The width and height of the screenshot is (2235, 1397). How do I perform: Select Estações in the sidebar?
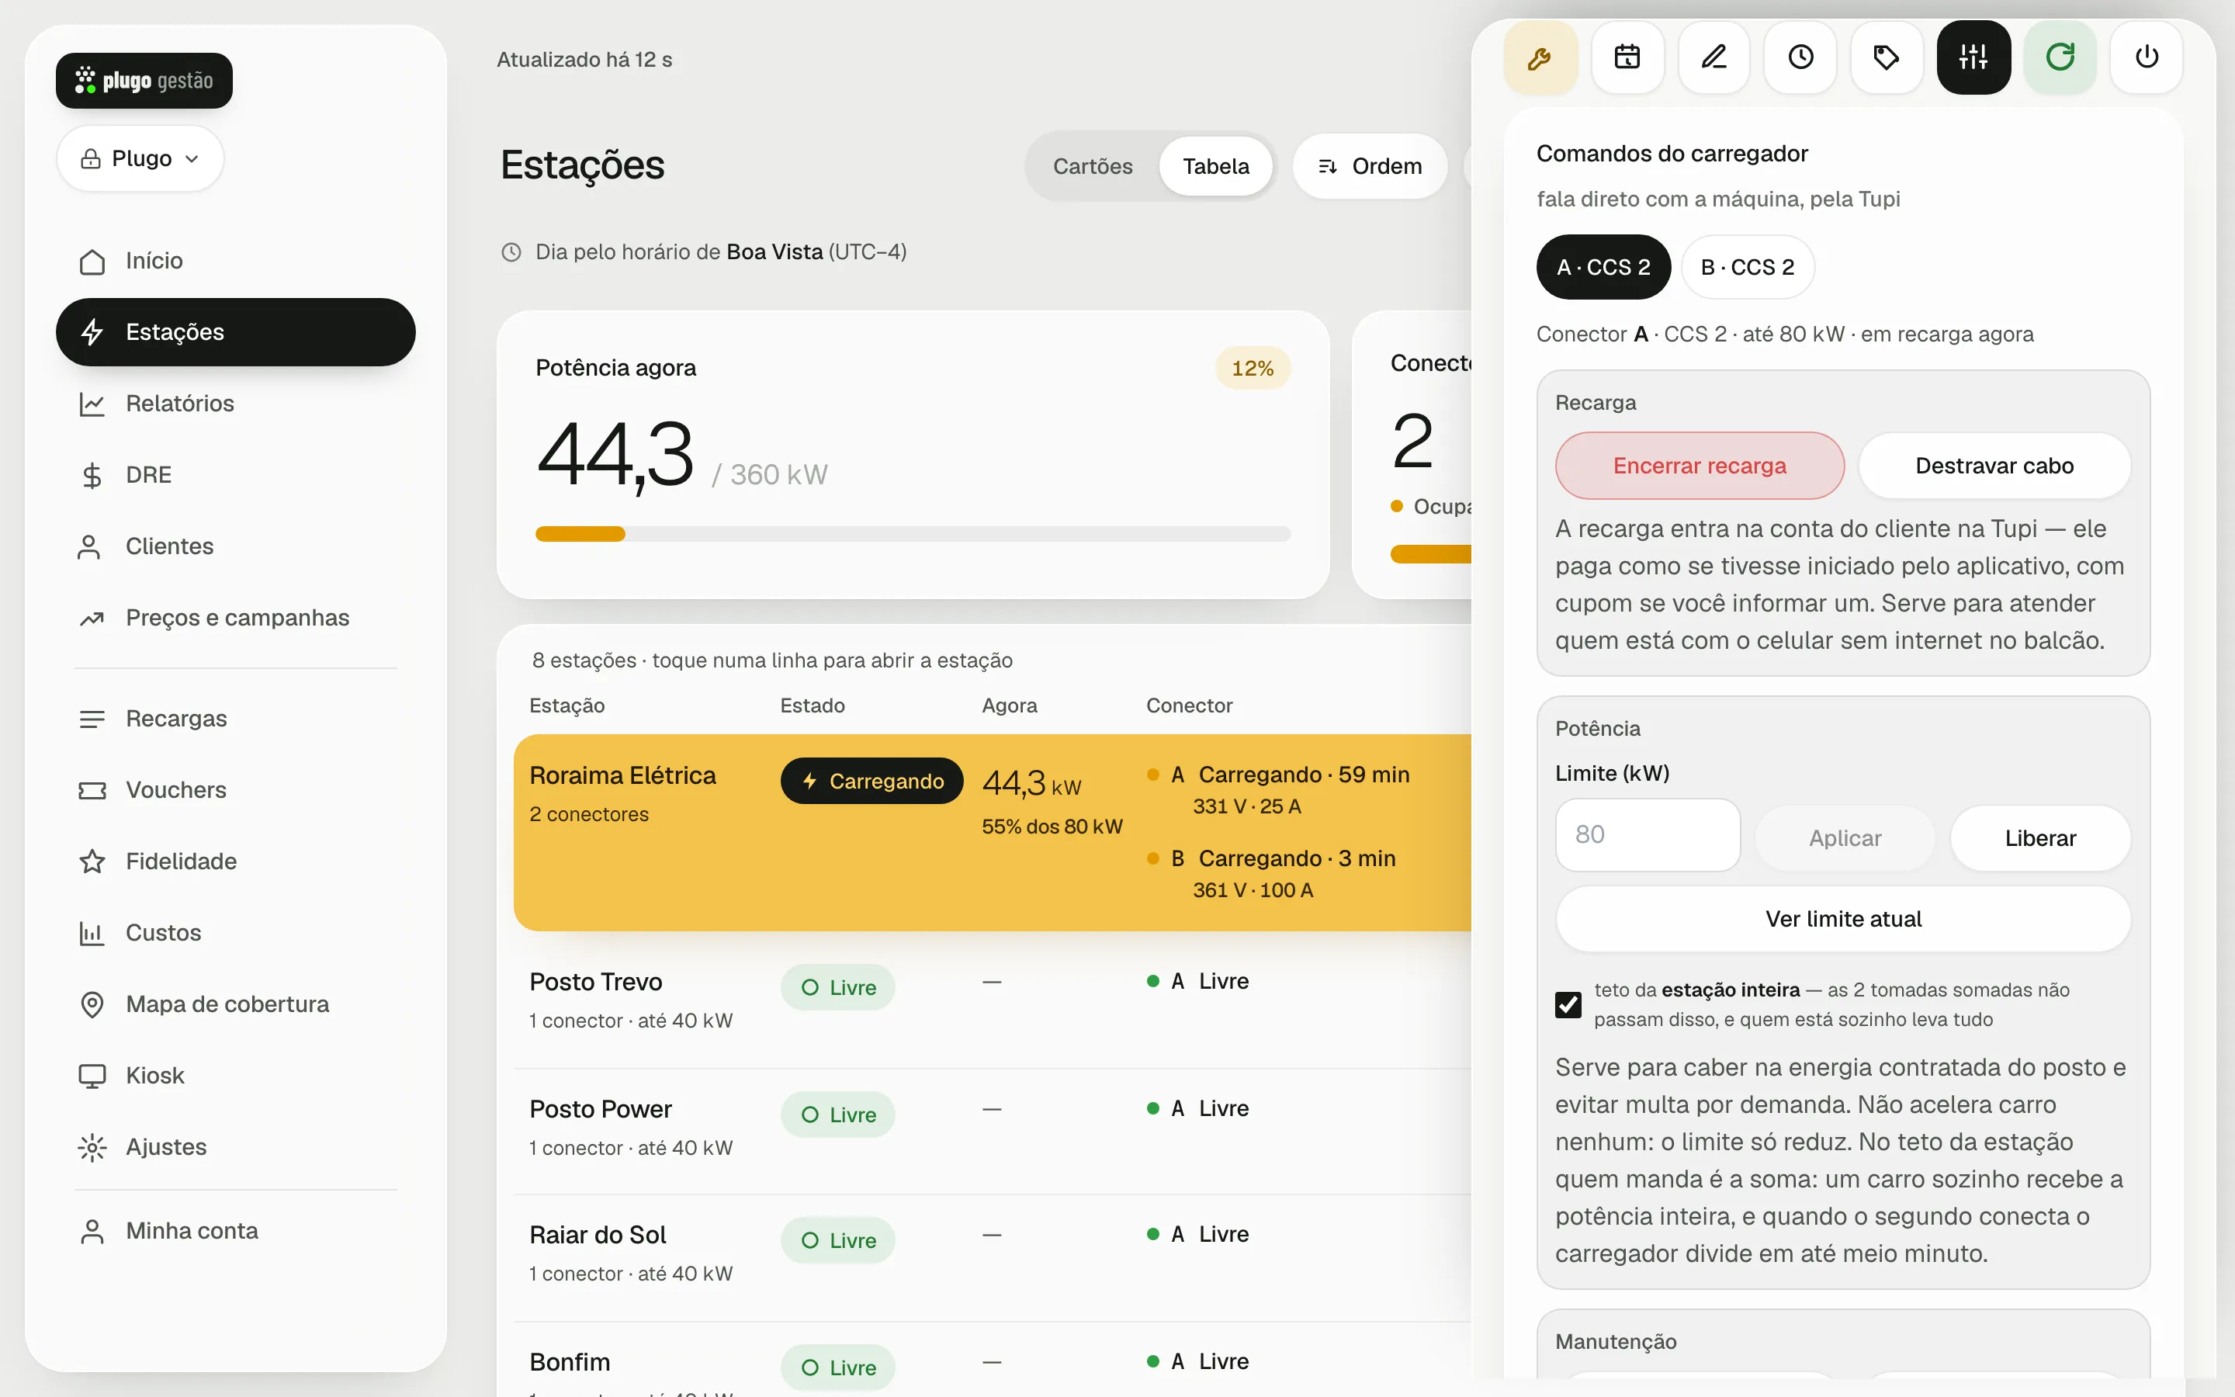(x=235, y=331)
